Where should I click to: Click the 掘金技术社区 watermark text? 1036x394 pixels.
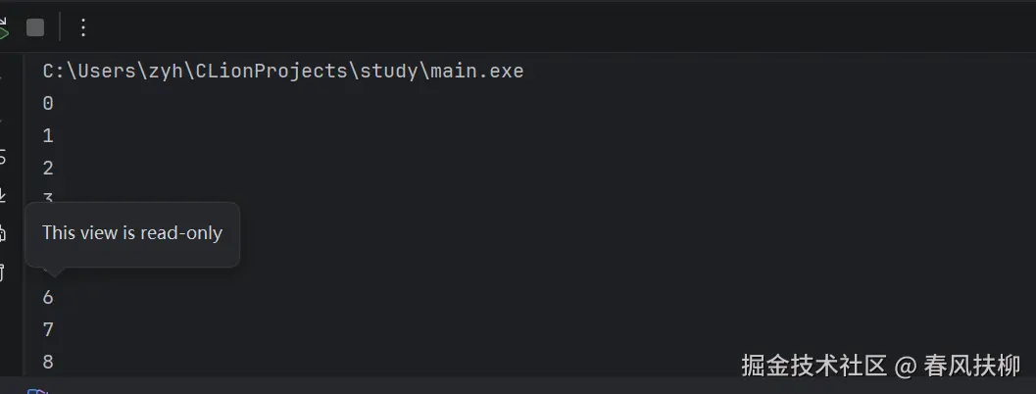pyautogui.click(x=814, y=366)
